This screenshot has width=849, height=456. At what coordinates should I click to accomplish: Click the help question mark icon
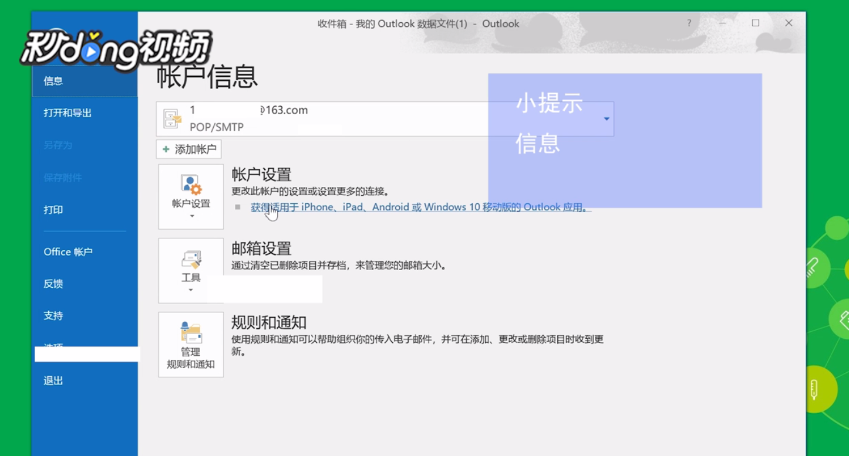[689, 23]
